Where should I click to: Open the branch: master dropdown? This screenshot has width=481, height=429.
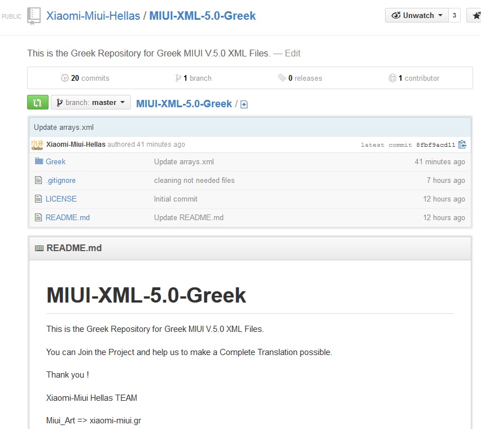(x=91, y=103)
